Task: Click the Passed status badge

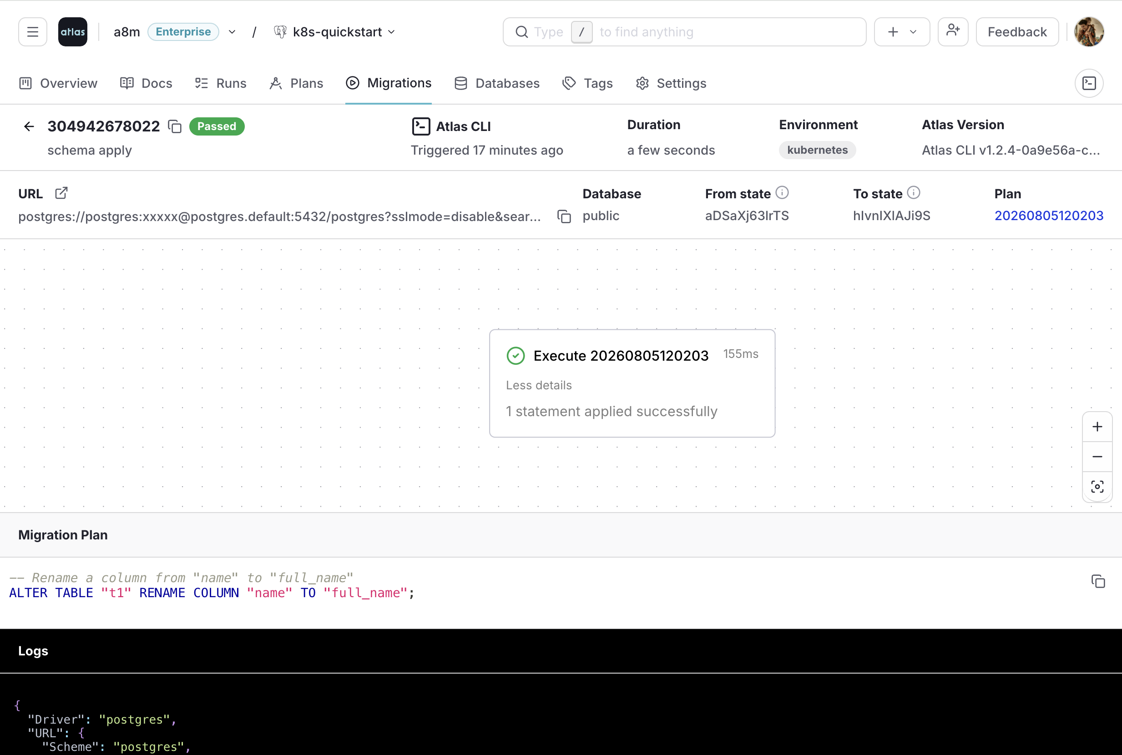Action: click(x=217, y=126)
